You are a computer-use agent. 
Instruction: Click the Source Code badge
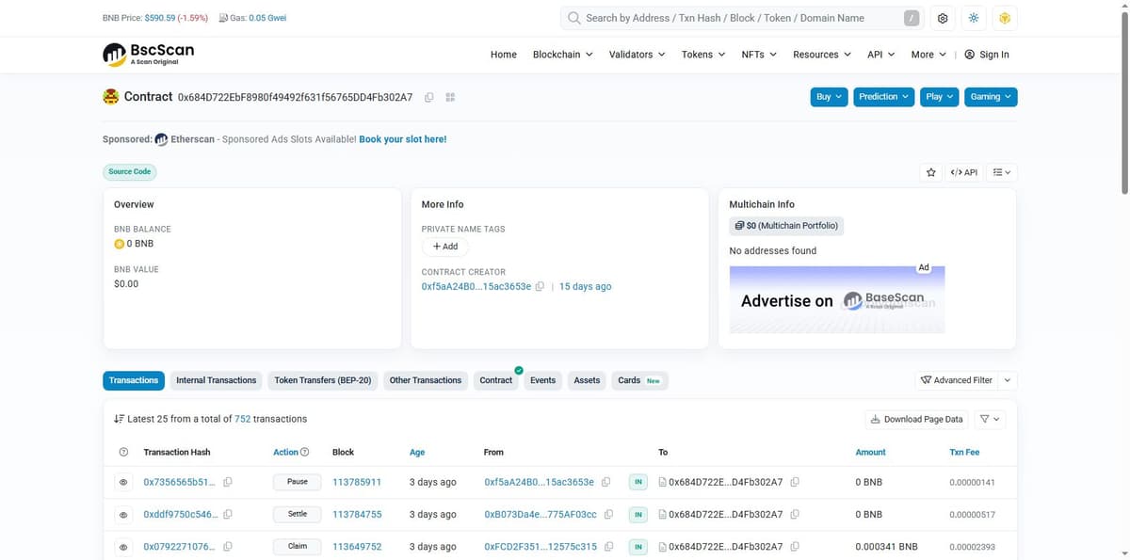(130, 171)
